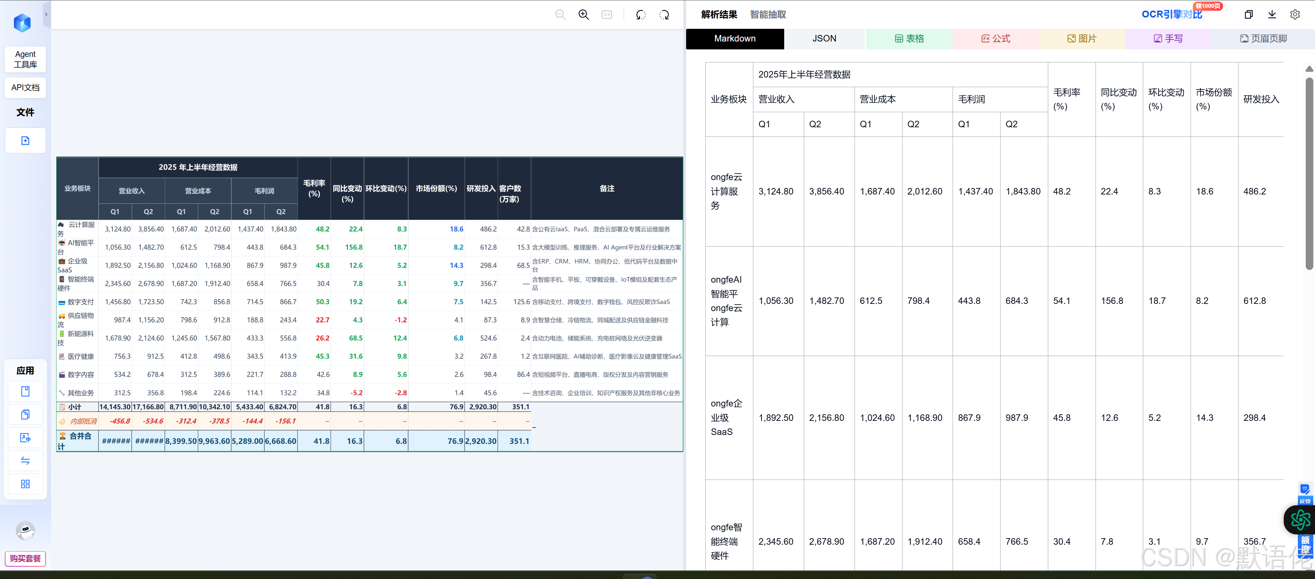The width and height of the screenshot is (1315, 579).
Task: Click the robot assistant avatar
Action: [x=25, y=530]
